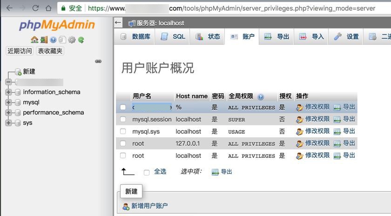Click browser back arrow

(9, 8)
